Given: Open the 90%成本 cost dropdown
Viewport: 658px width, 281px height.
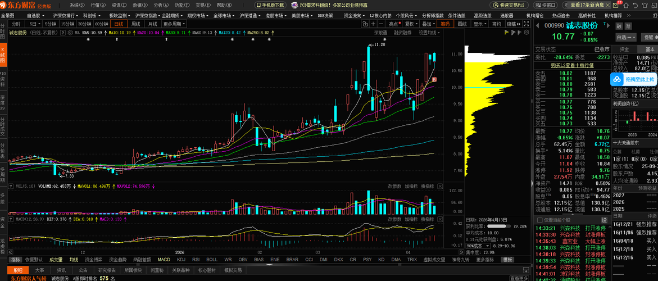Looking at the screenshot, I should pyautogui.click(x=478, y=246).
